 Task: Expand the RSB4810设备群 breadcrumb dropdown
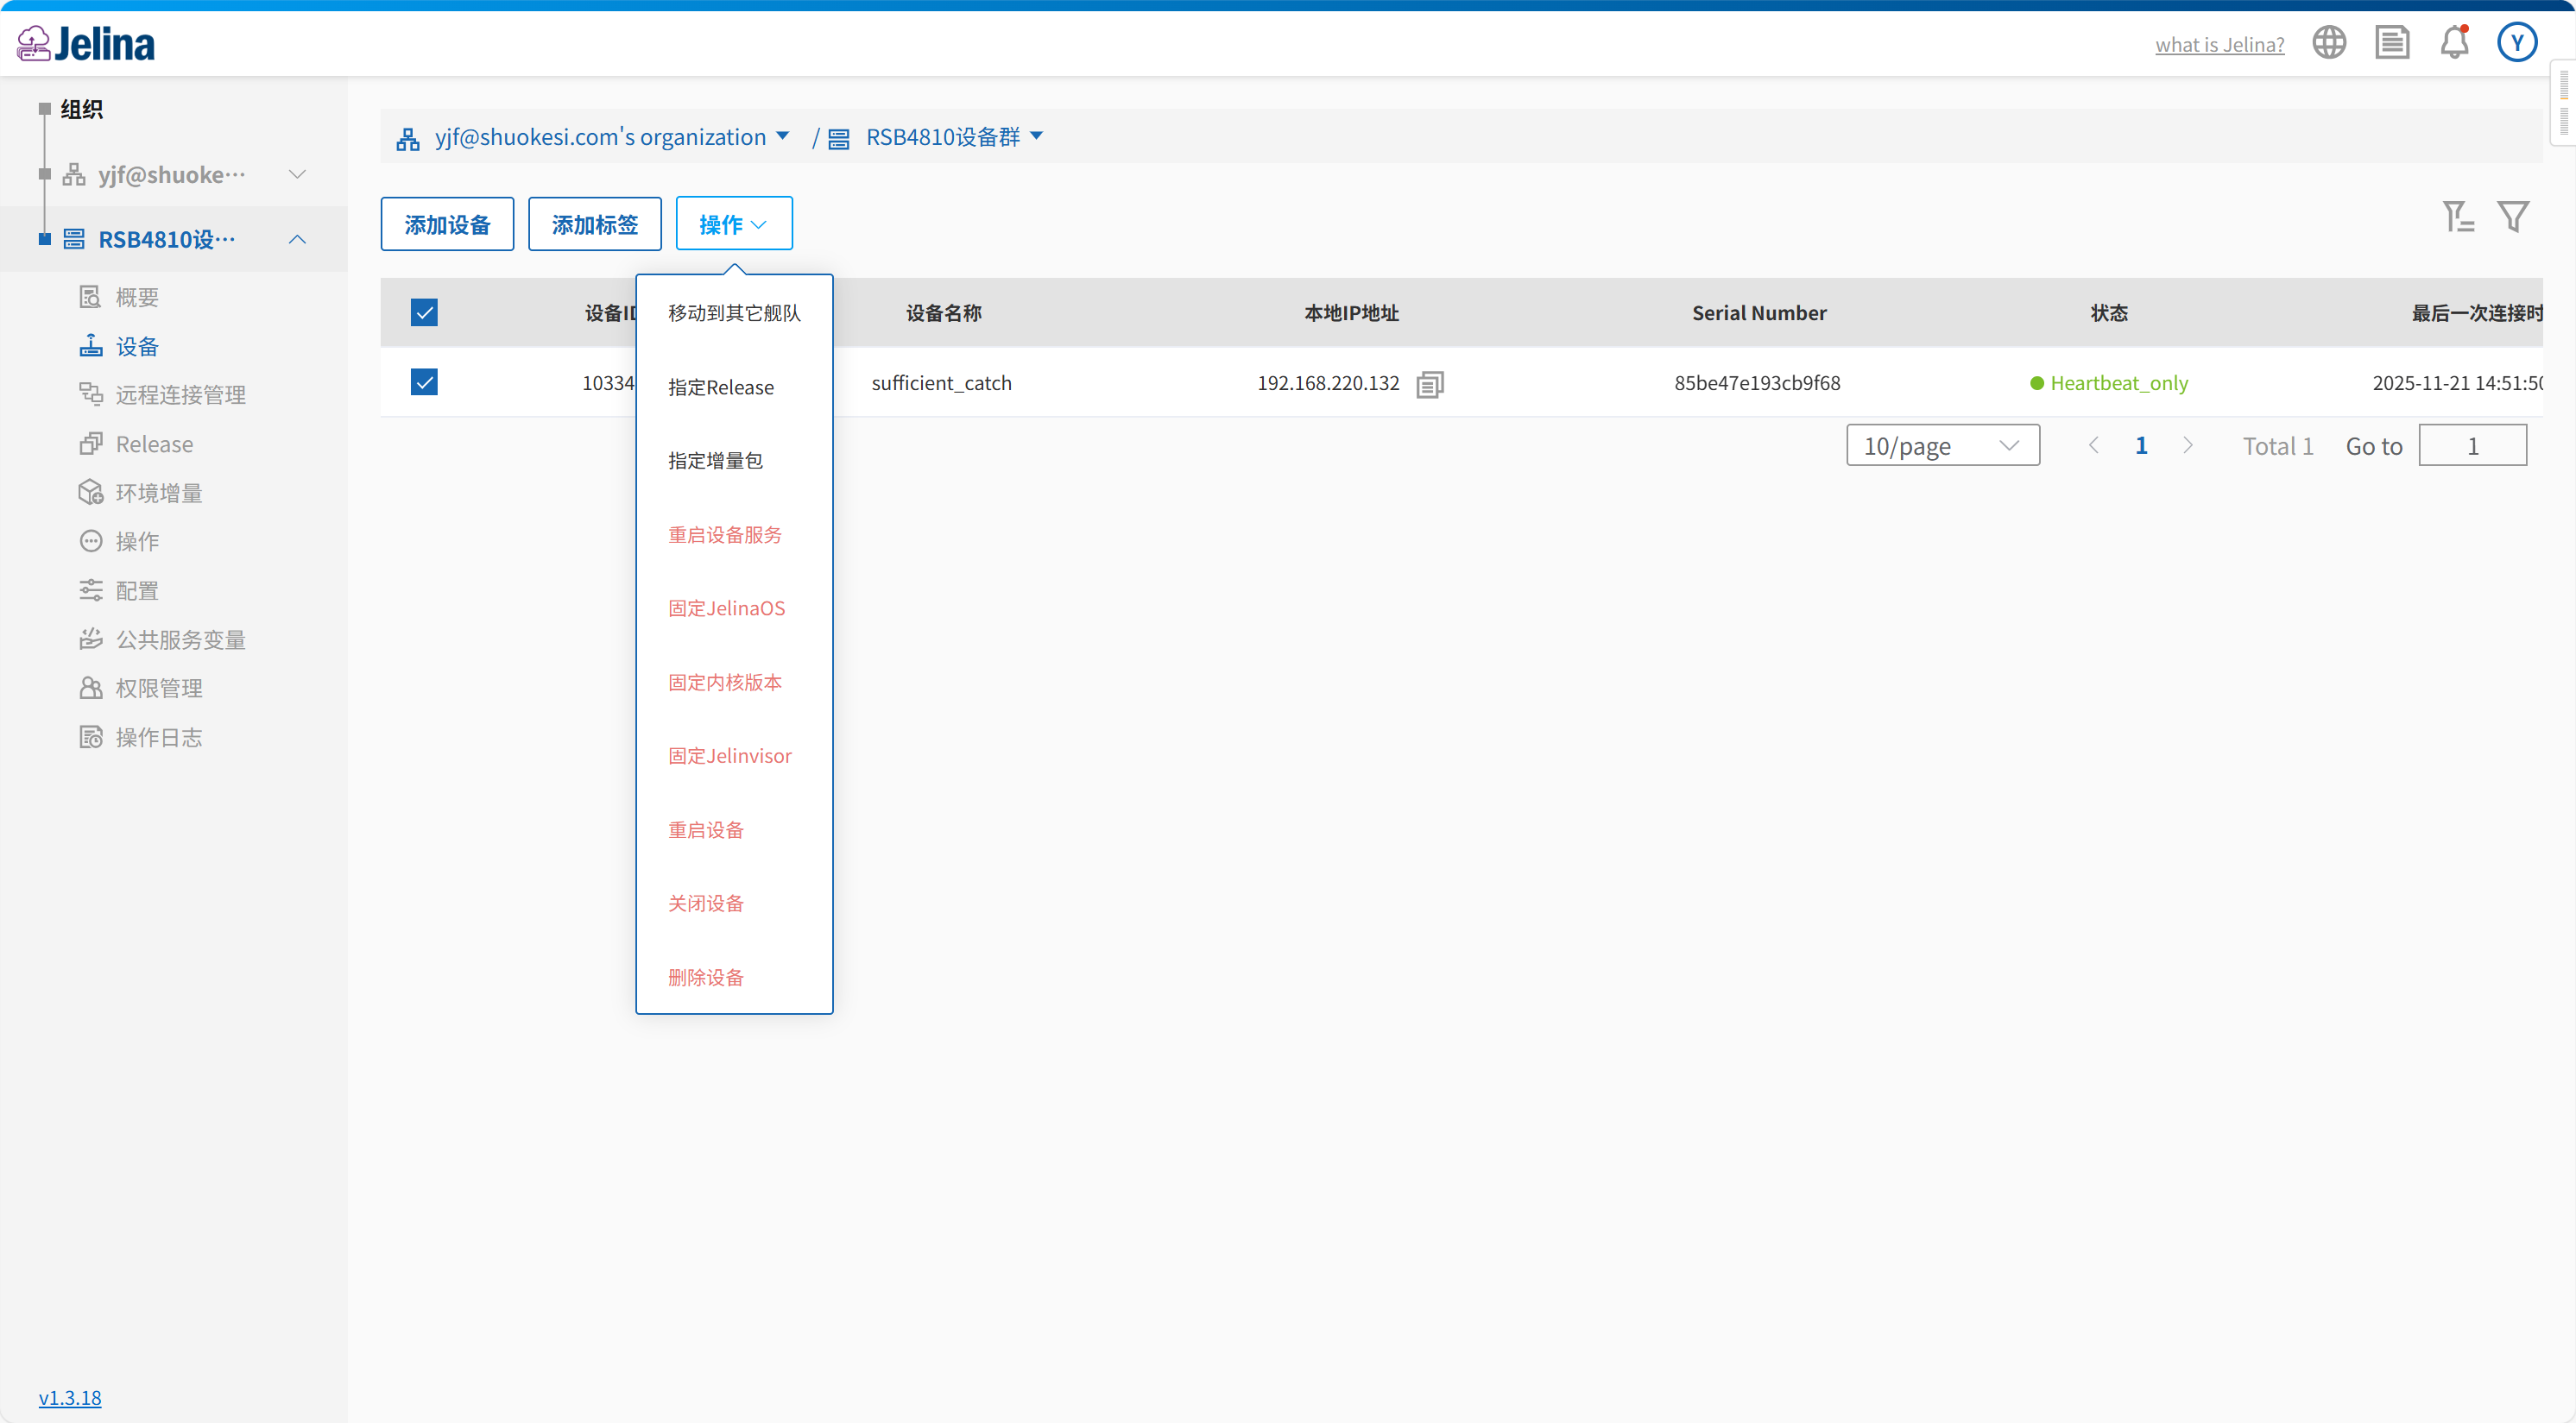tap(1036, 137)
